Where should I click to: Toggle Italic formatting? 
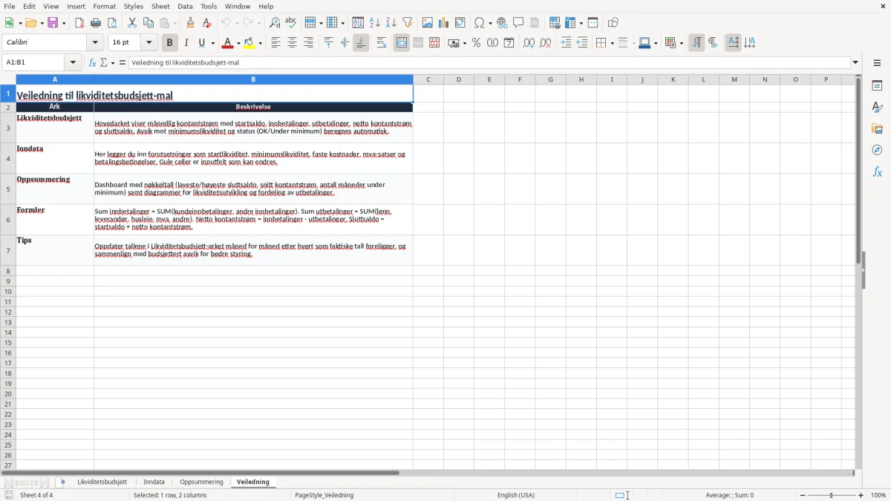pyautogui.click(x=186, y=43)
